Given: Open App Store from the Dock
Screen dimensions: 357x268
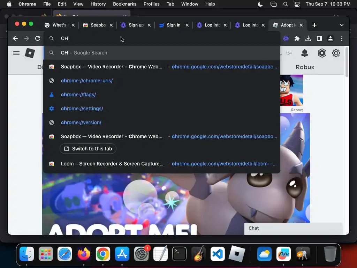Looking at the screenshot, I should 122,254.
